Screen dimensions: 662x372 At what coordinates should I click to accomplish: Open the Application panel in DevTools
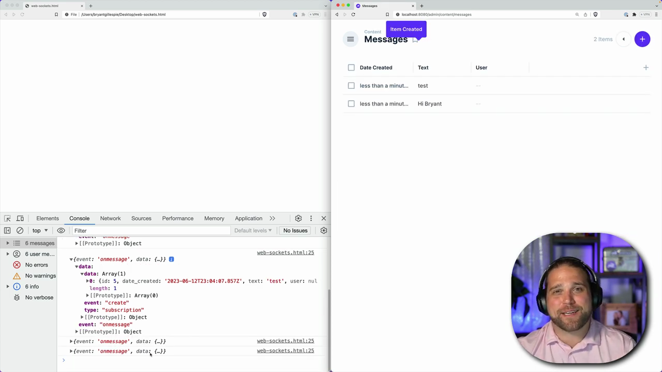coord(248,218)
